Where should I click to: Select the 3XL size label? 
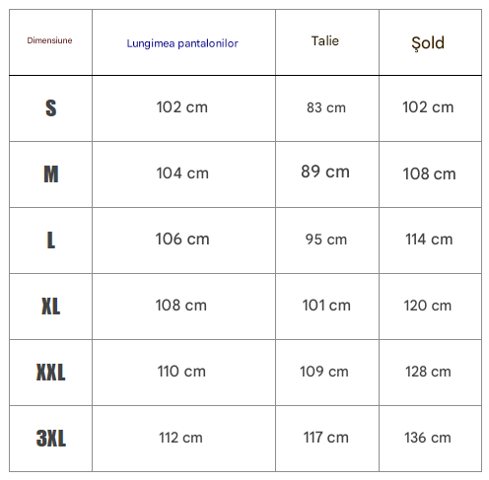(x=51, y=439)
